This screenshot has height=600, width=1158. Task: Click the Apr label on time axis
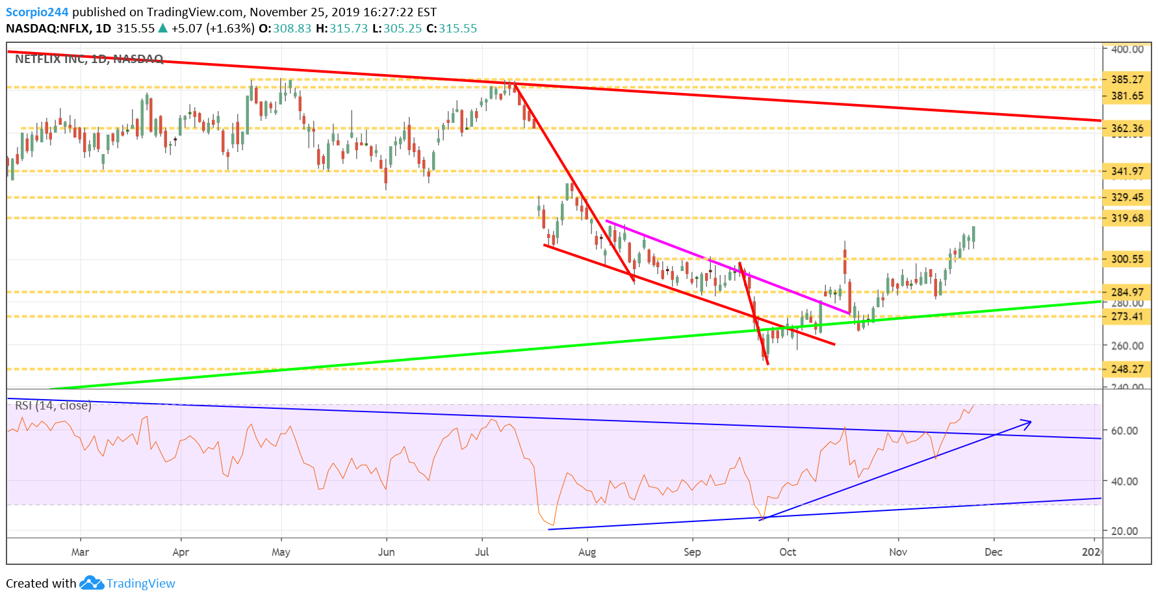coord(181,552)
